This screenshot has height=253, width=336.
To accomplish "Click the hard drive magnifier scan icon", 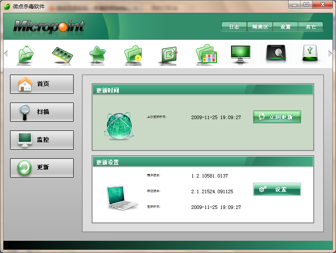I will [276, 53].
